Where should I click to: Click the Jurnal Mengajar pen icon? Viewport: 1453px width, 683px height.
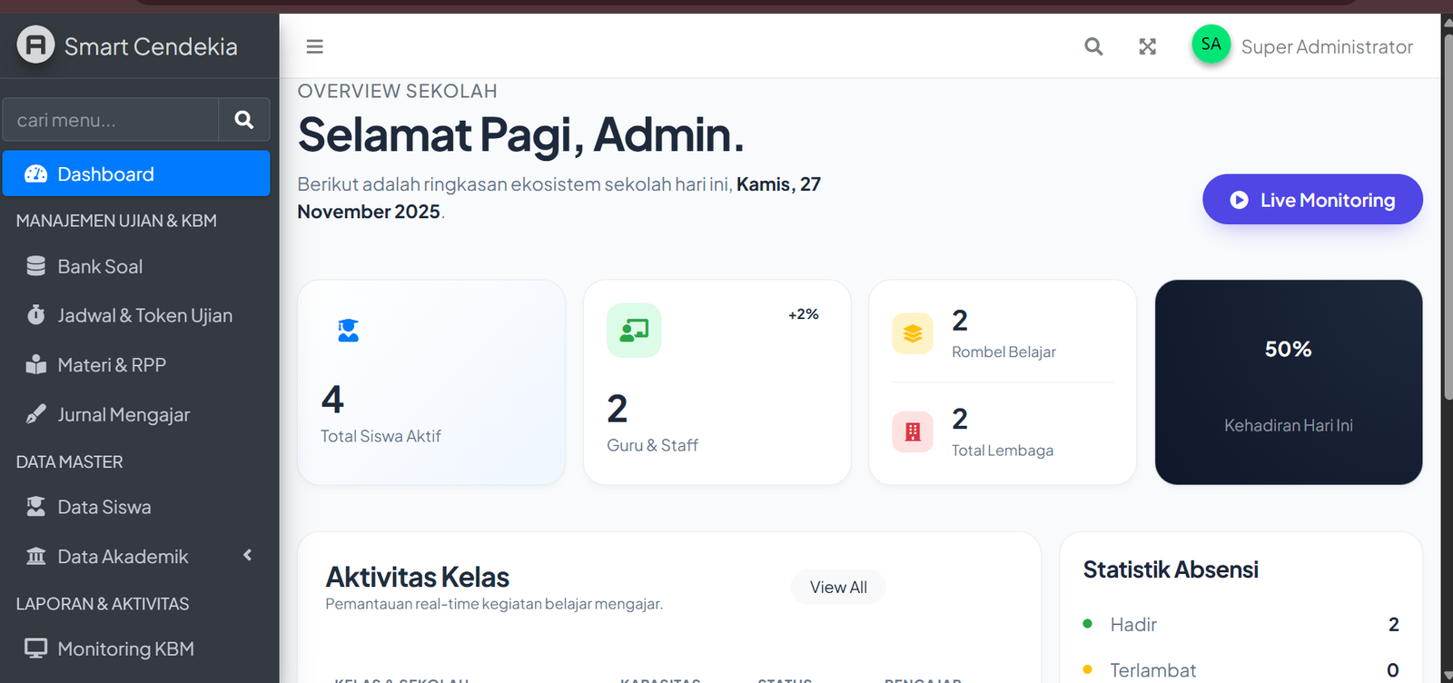click(x=36, y=414)
